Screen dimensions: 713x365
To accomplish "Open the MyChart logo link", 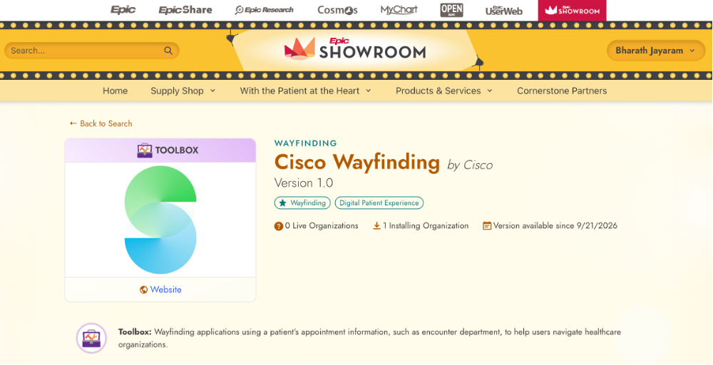I will point(399,9).
